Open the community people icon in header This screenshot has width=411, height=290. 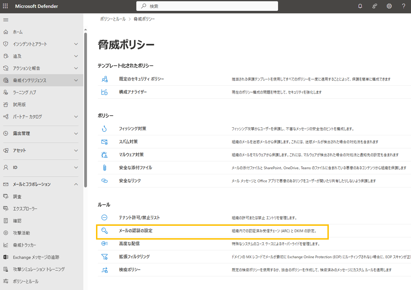(x=375, y=6)
